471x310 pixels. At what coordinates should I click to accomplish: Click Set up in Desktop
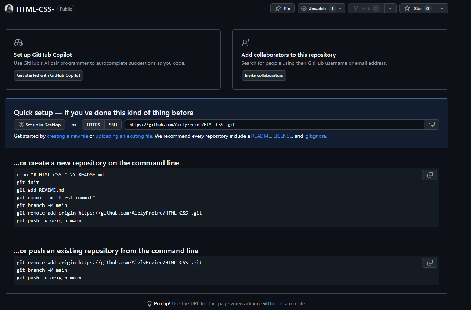39,125
